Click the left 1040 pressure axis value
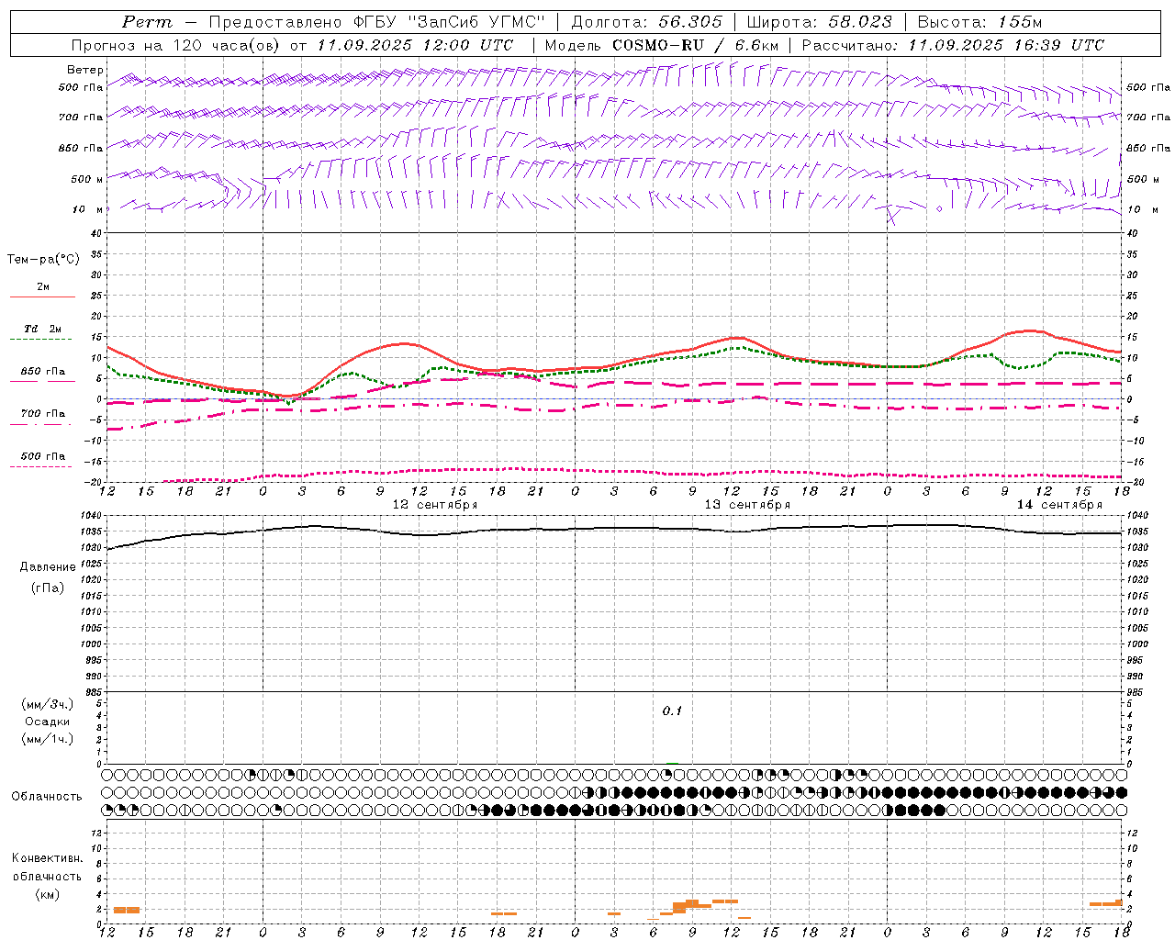Image resolution: width=1175 pixels, height=940 pixels. click(x=93, y=516)
